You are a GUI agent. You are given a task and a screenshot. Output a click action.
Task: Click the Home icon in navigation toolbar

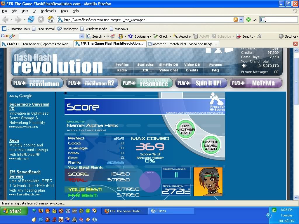(51, 20)
